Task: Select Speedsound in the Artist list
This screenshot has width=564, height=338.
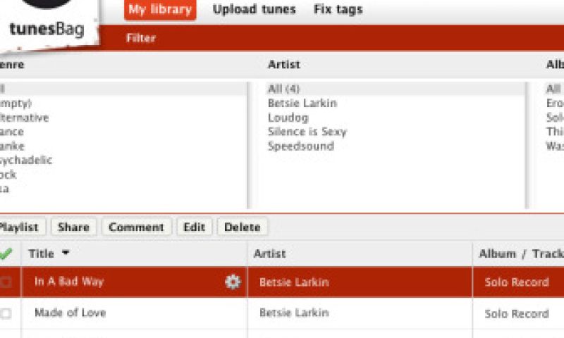Action: [300, 146]
